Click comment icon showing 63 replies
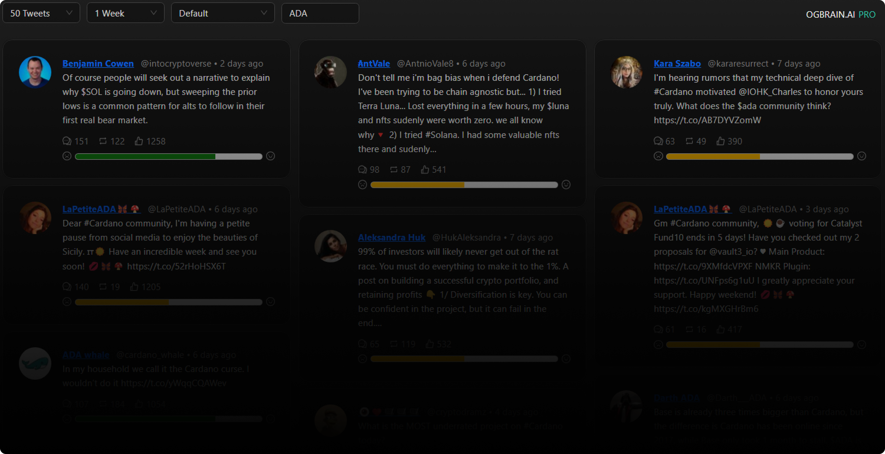Screen dimensions: 885x454 (x=658, y=141)
